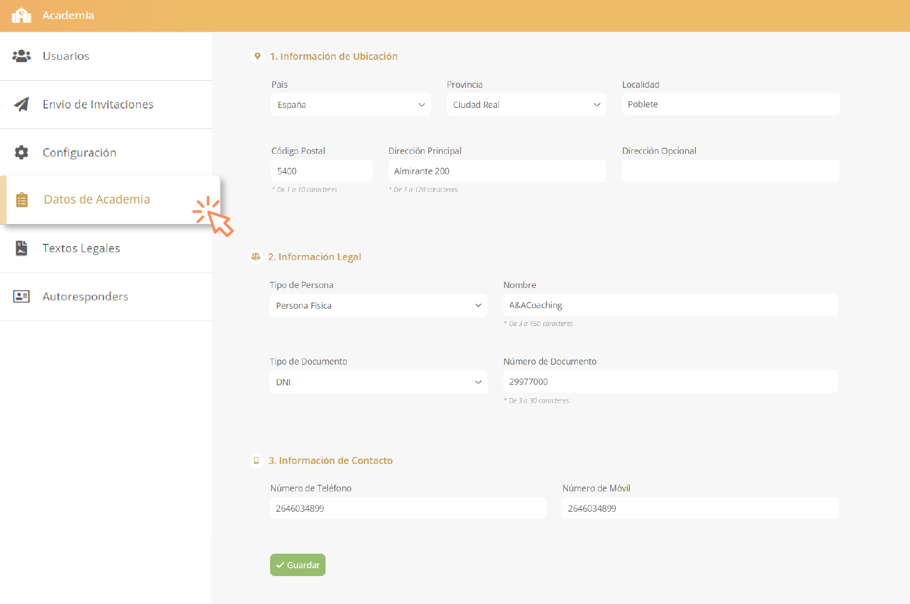Click the Academia header title
This screenshot has width=910, height=604.
pyautogui.click(x=68, y=15)
